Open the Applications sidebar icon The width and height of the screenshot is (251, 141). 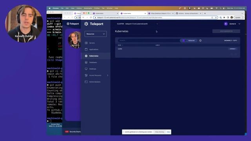coord(86,49)
